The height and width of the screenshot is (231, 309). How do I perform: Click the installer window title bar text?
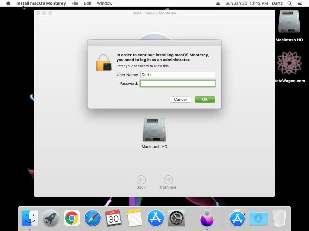[x=154, y=13]
